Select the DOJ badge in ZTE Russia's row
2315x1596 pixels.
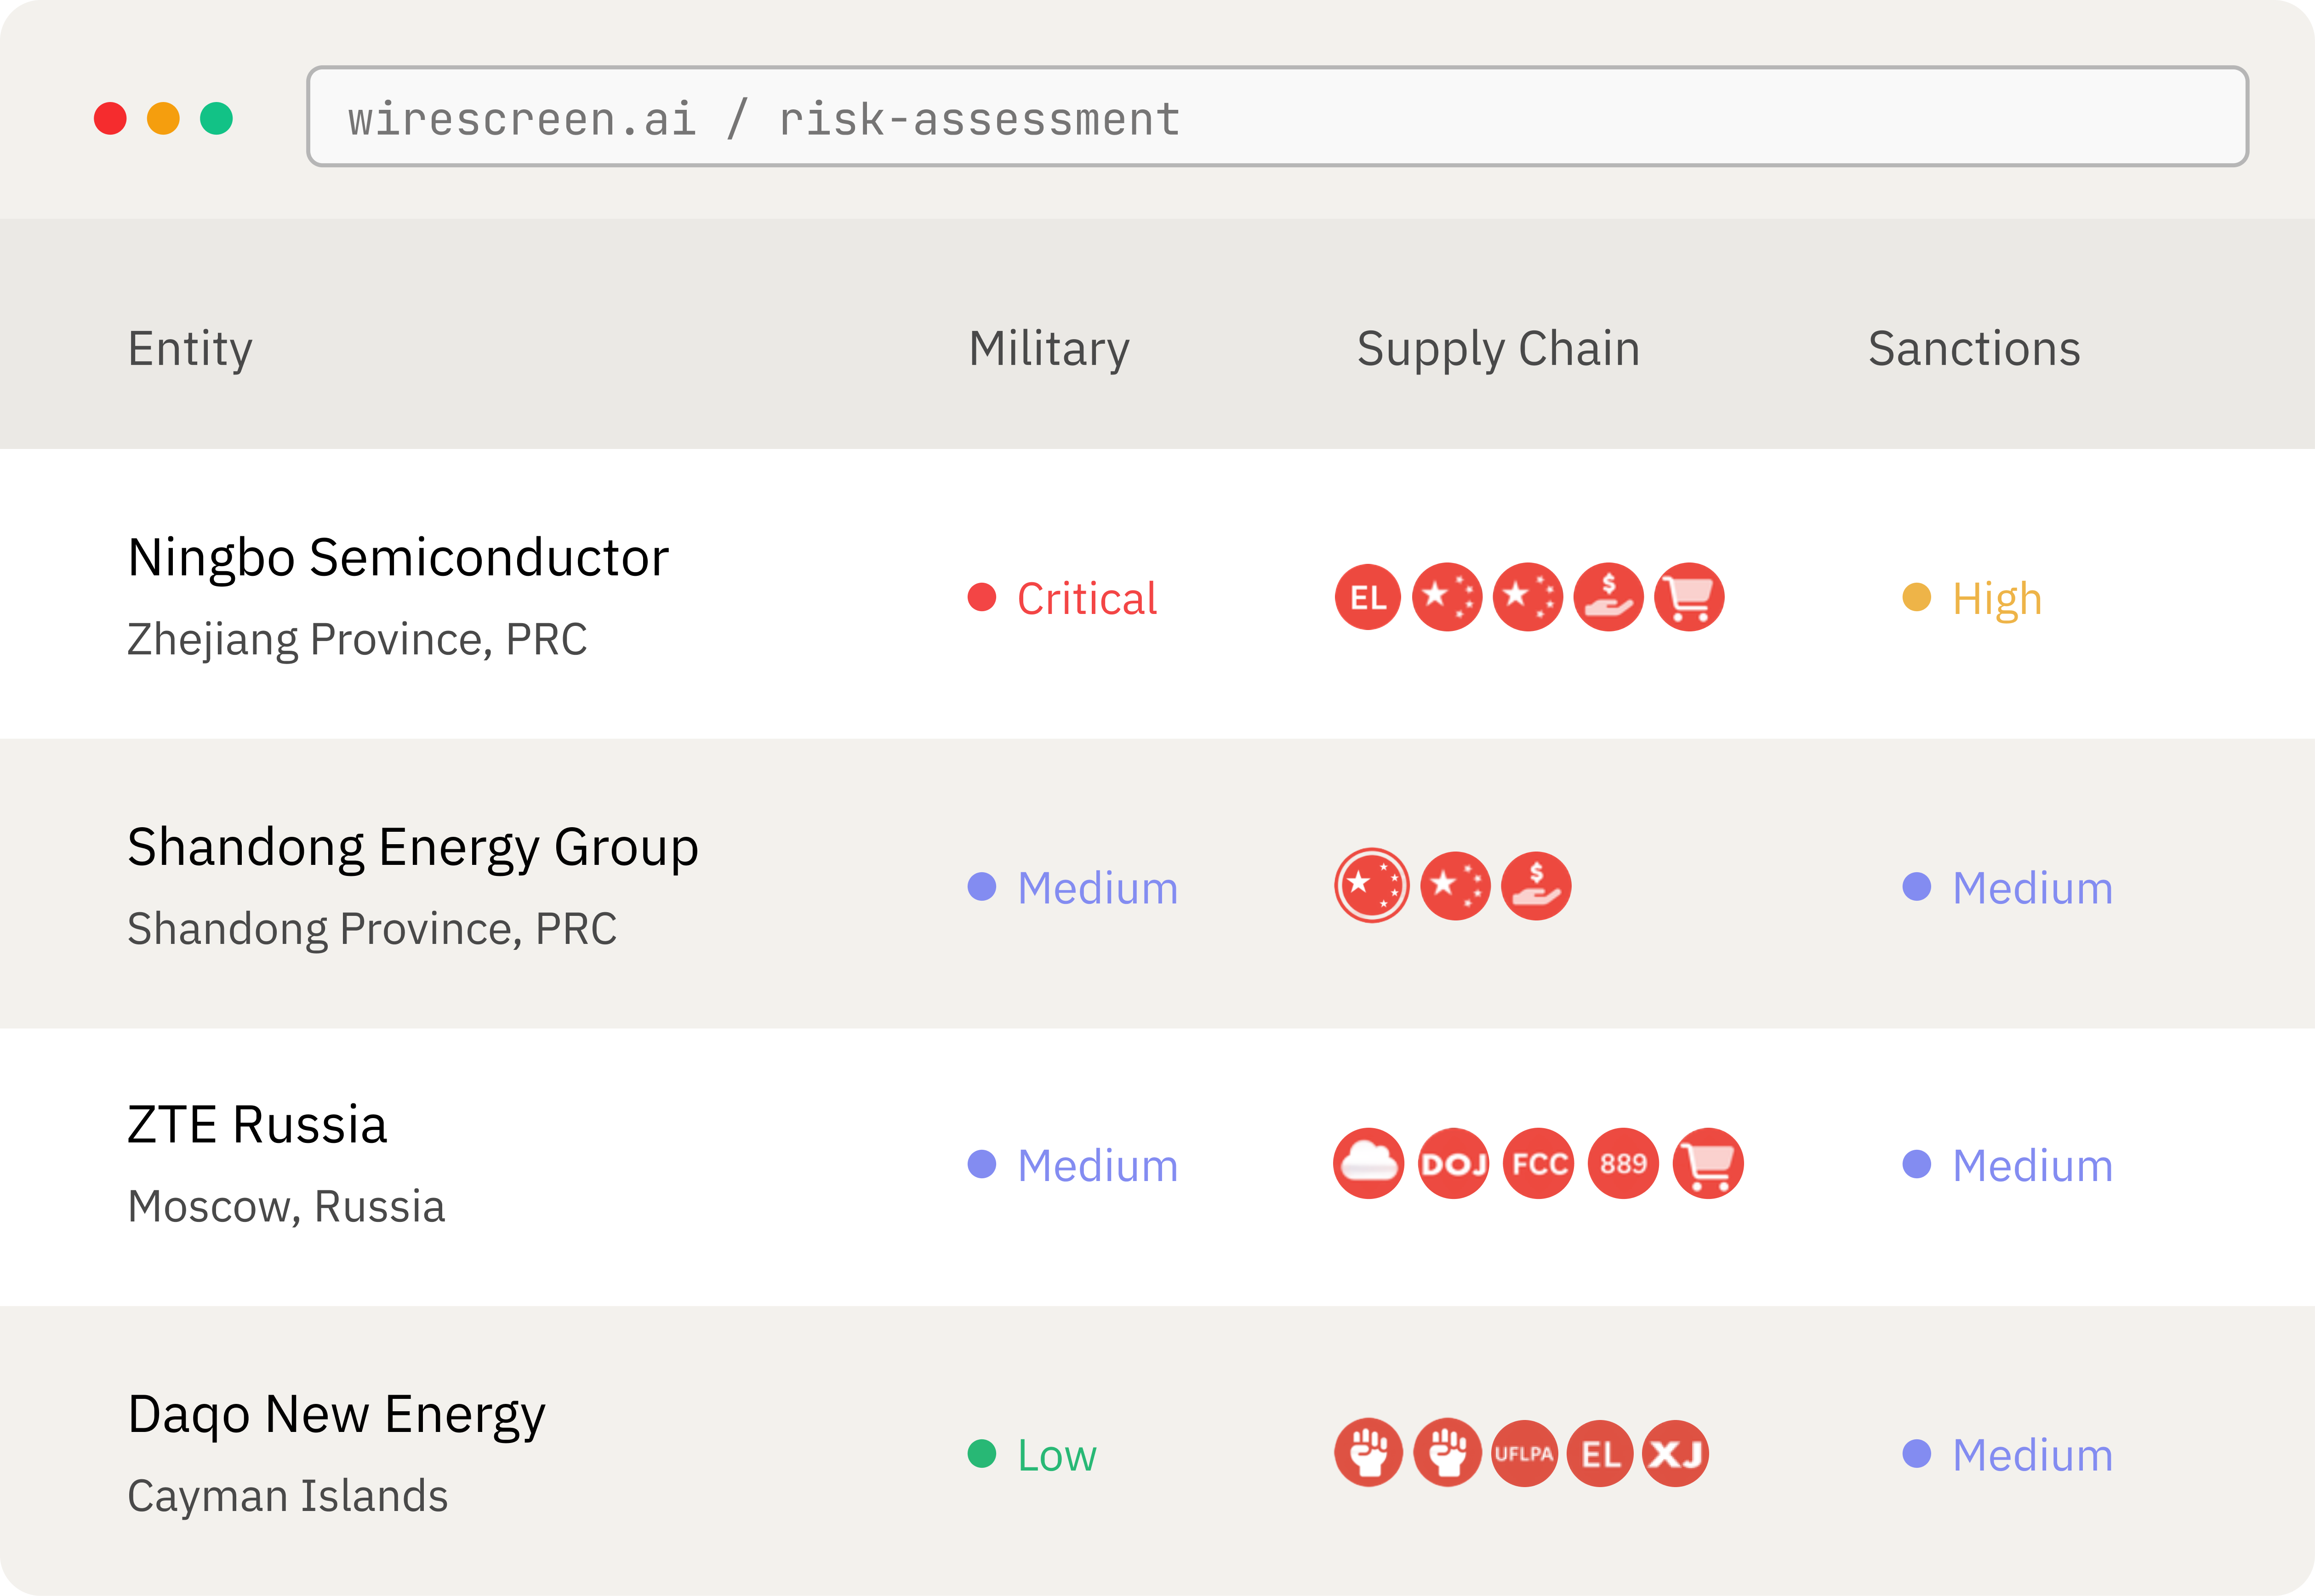tap(1453, 1163)
